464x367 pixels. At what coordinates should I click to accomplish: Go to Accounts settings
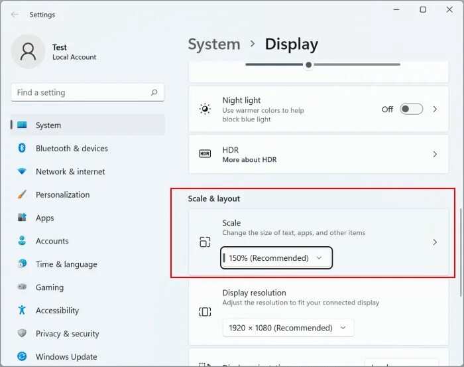[87, 240]
